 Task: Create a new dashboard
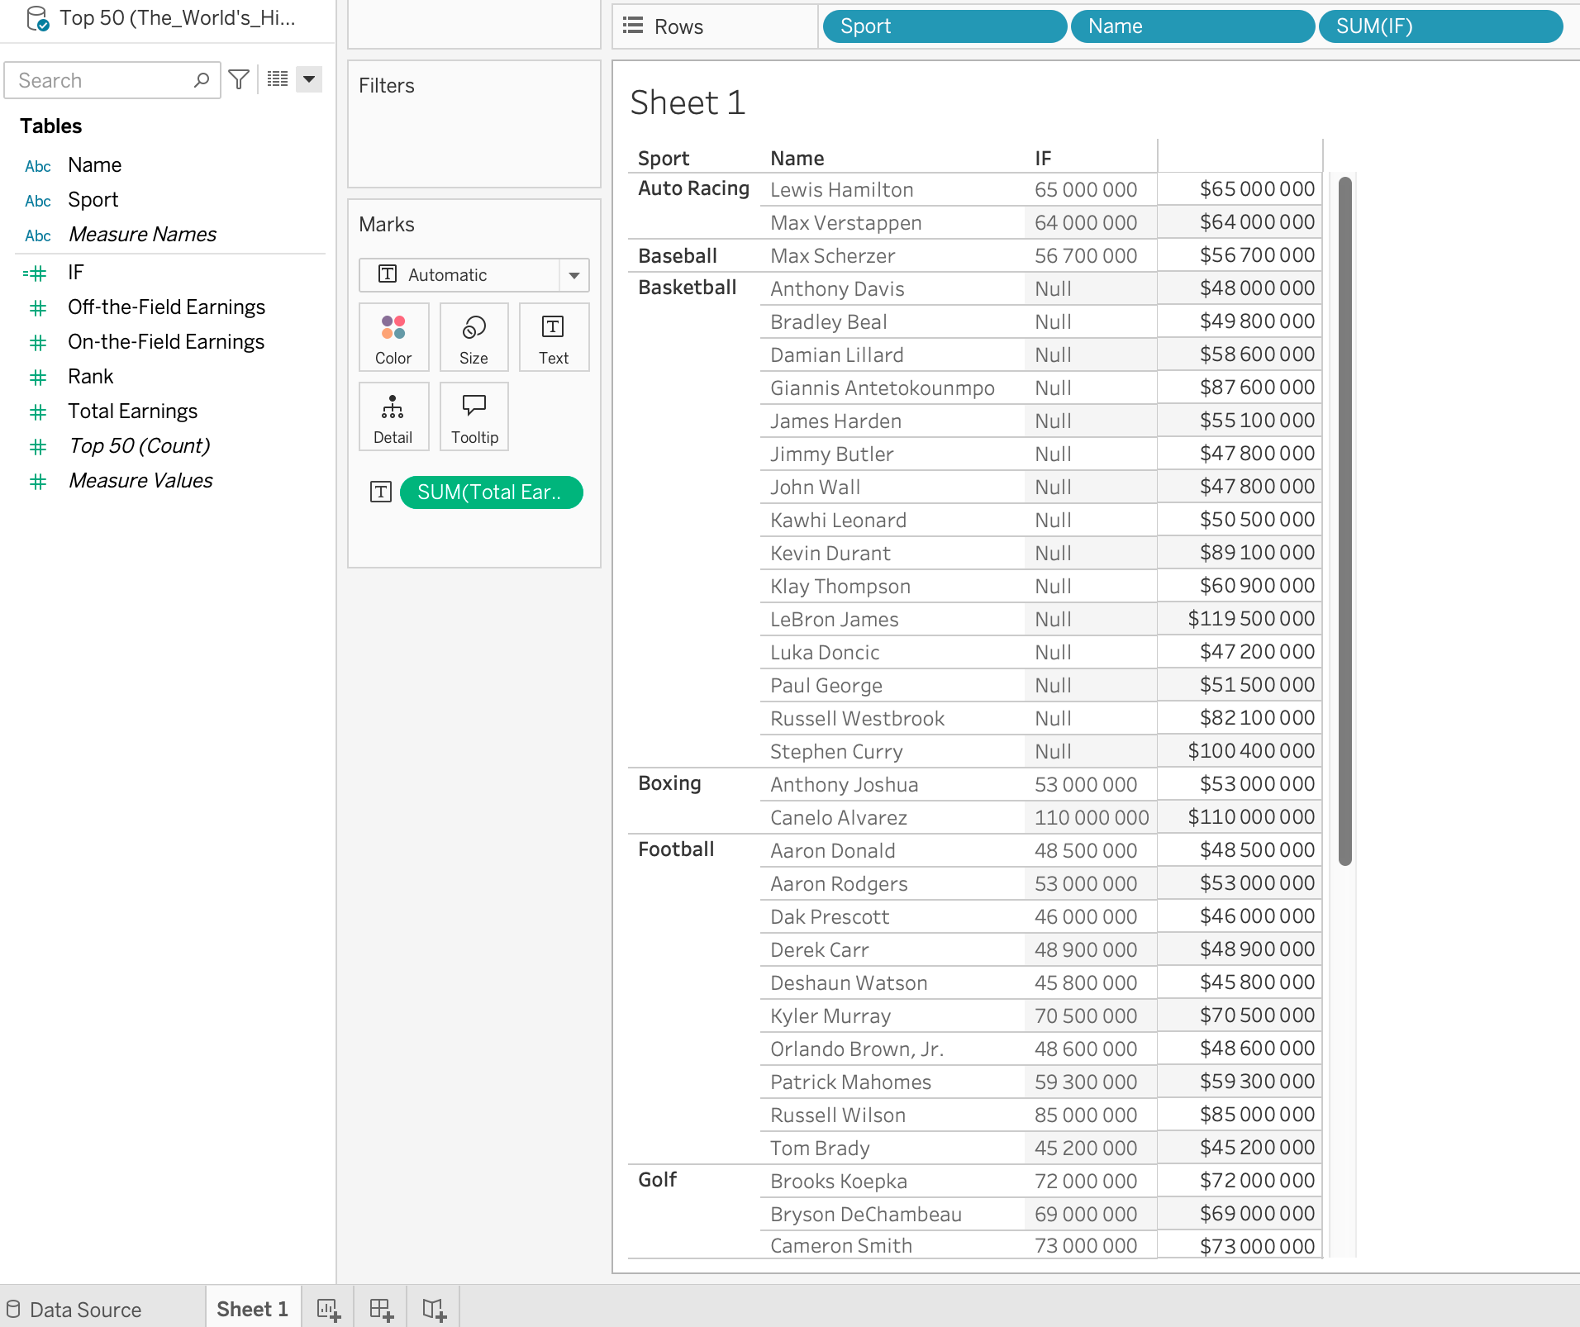(380, 1309)
